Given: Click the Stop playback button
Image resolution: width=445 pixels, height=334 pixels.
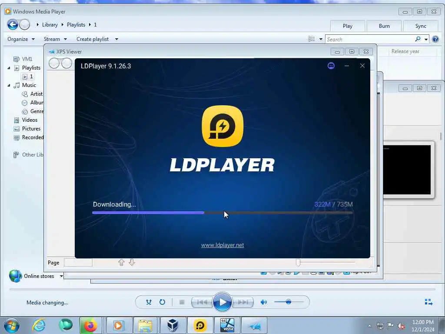Looking at the screenshot, I should point(182,302).
